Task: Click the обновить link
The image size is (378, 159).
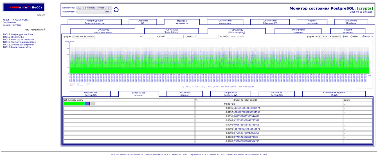Action: tap(367, 36)
